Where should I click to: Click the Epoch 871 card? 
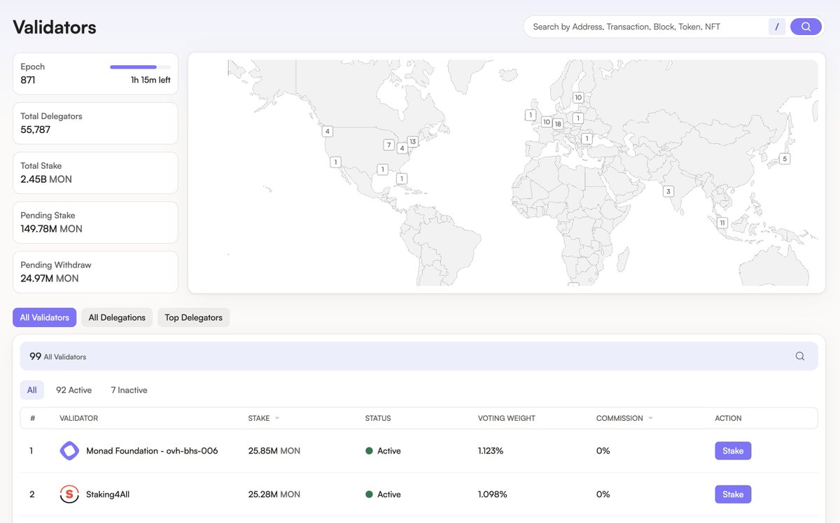tap(95, 74)
